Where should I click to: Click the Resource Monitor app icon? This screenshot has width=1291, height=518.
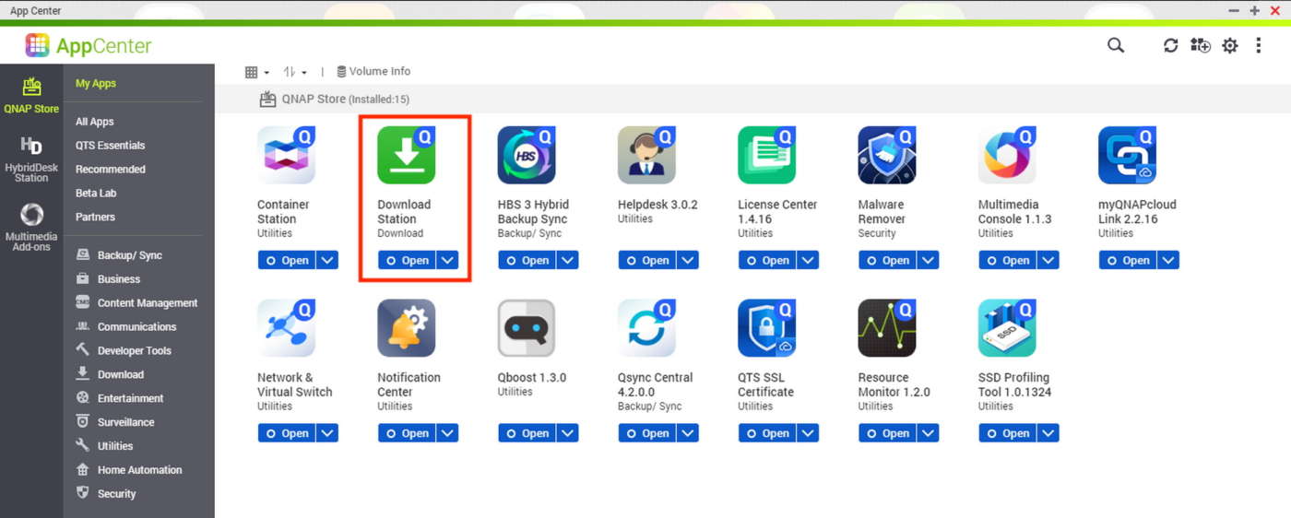click(x=887, y=328)
